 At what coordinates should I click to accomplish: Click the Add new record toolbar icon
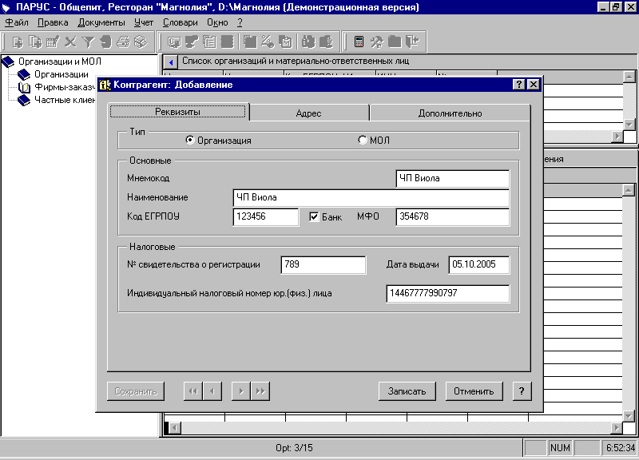18,42
